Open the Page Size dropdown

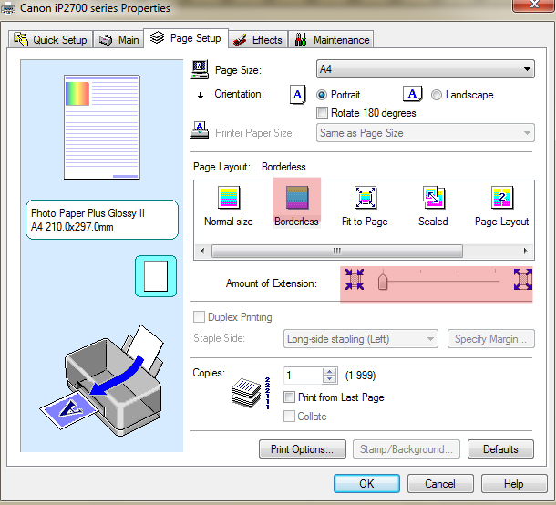(x=425, y=68)
